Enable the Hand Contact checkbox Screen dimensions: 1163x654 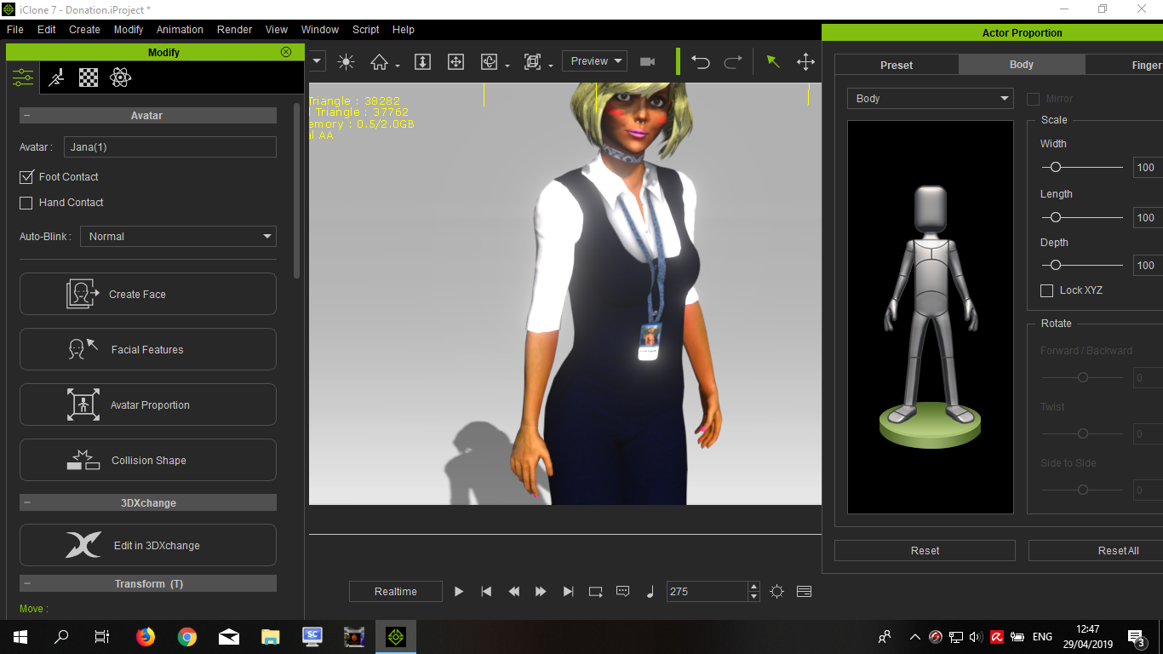(x=26, y=203)
